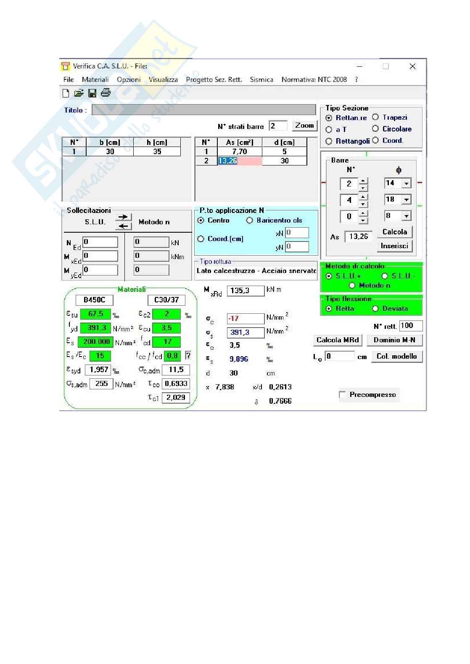The height and width of the screenshot is (664, 470).
Task: Click the Open folder toolbar icon
Action: click(79, 93)
